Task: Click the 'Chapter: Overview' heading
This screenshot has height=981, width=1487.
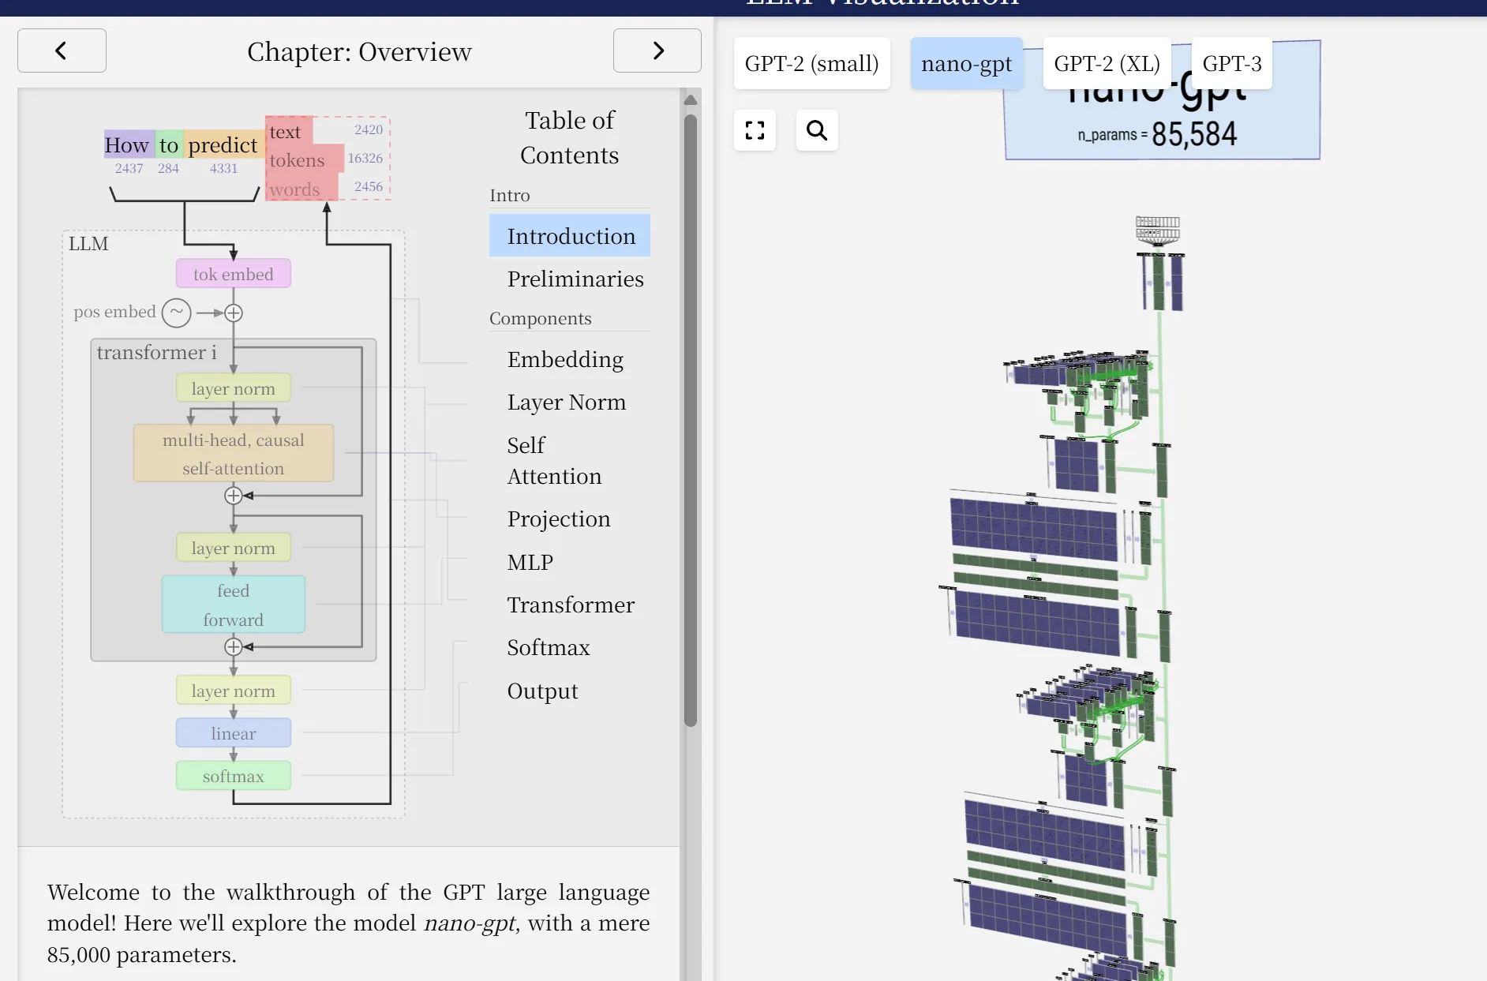Action: coord(359,51)
